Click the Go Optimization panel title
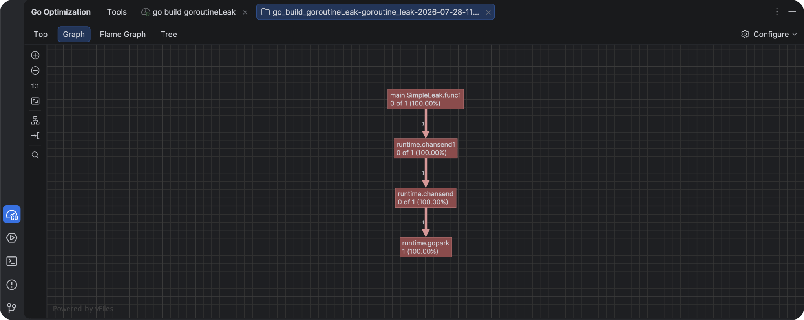 coord(61,12)
